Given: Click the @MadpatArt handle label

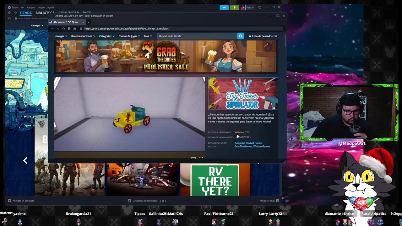Looking at the screenshot, I should (x=352, y=143).
